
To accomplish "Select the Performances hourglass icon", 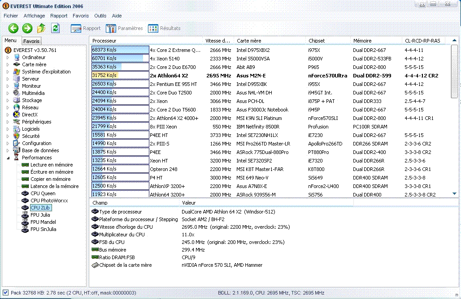I will point(17,158).
